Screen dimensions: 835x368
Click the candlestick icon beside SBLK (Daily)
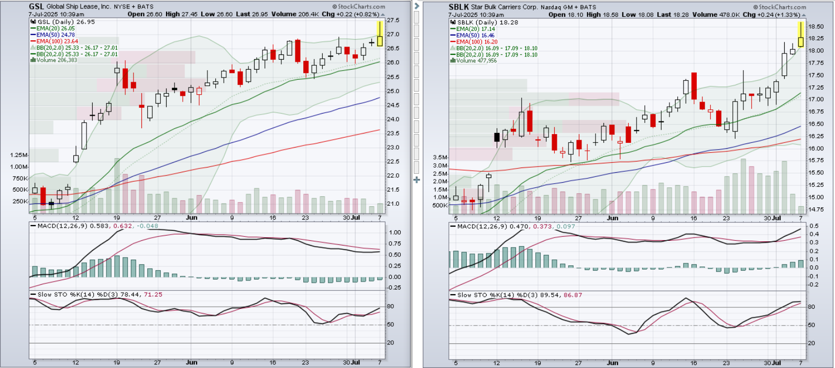[x=453, y=23]
